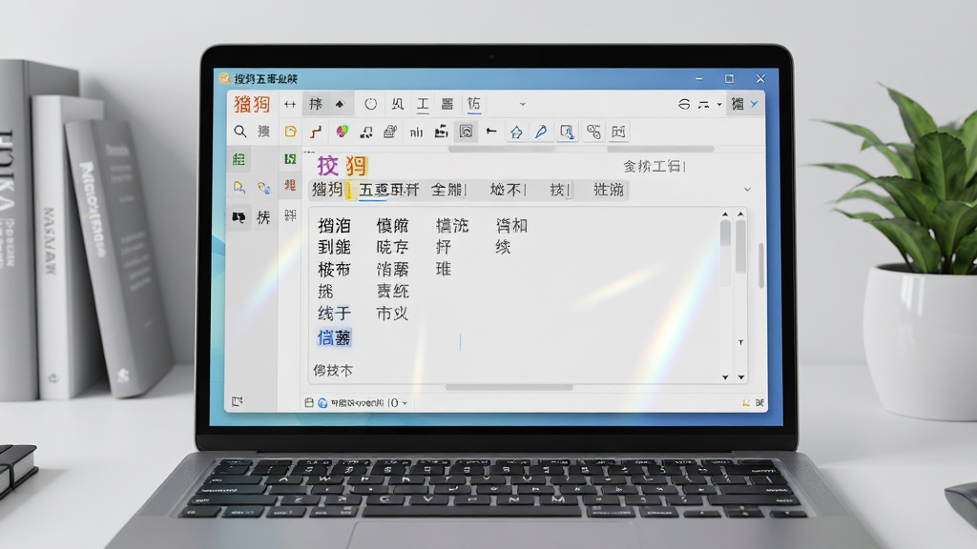Click the dark open book sidebar icon
The height and width of the screenshot is (549, 977).
239,217
